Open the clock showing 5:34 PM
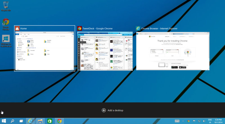Viewport: 225px width, 124px height. pyautogui.click(x=218, y=121)
